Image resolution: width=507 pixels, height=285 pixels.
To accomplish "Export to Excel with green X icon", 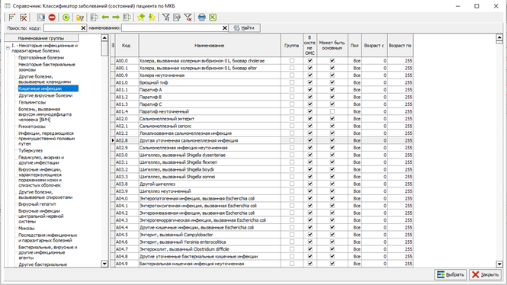I will (213, 18).
